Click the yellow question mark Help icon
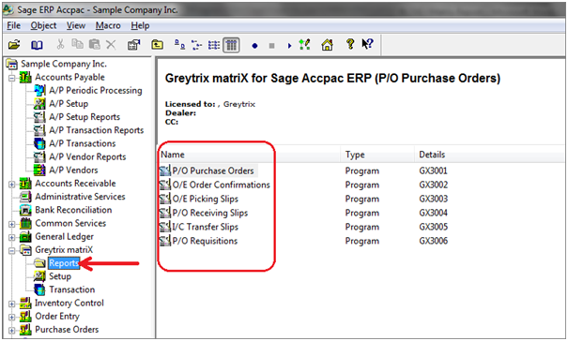568x341 pixels. [350, 44]
